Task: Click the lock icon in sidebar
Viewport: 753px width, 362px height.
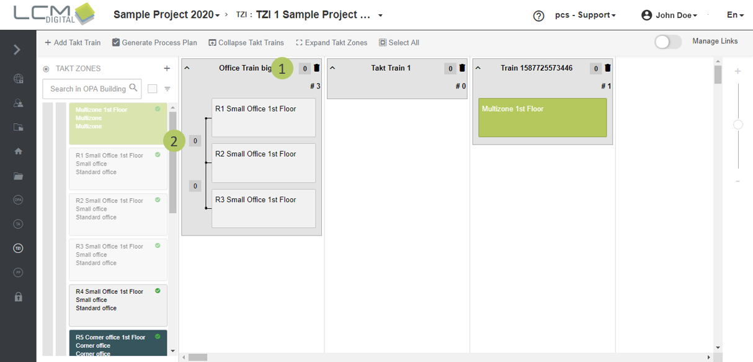Action: click(18, 297)
